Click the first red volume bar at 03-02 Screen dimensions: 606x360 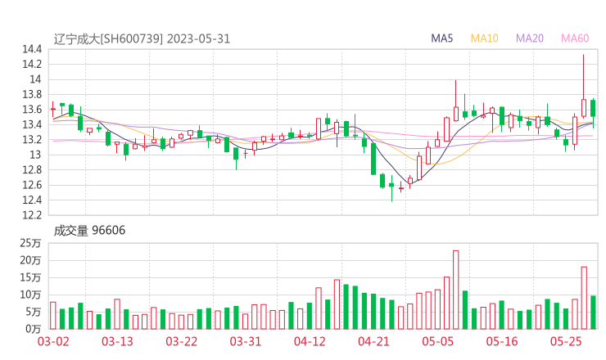[53, 316]
